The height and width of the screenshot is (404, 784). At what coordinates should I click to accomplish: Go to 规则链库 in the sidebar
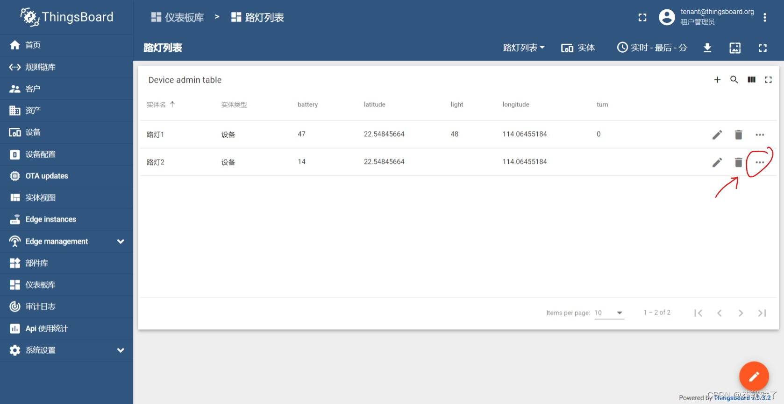click(40, 67)
